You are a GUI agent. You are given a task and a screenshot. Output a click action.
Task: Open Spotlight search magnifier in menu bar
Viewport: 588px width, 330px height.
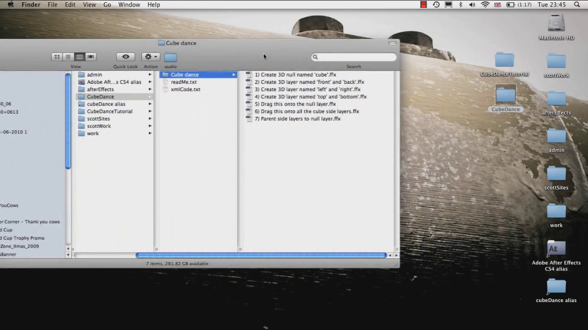pos(577,5)
